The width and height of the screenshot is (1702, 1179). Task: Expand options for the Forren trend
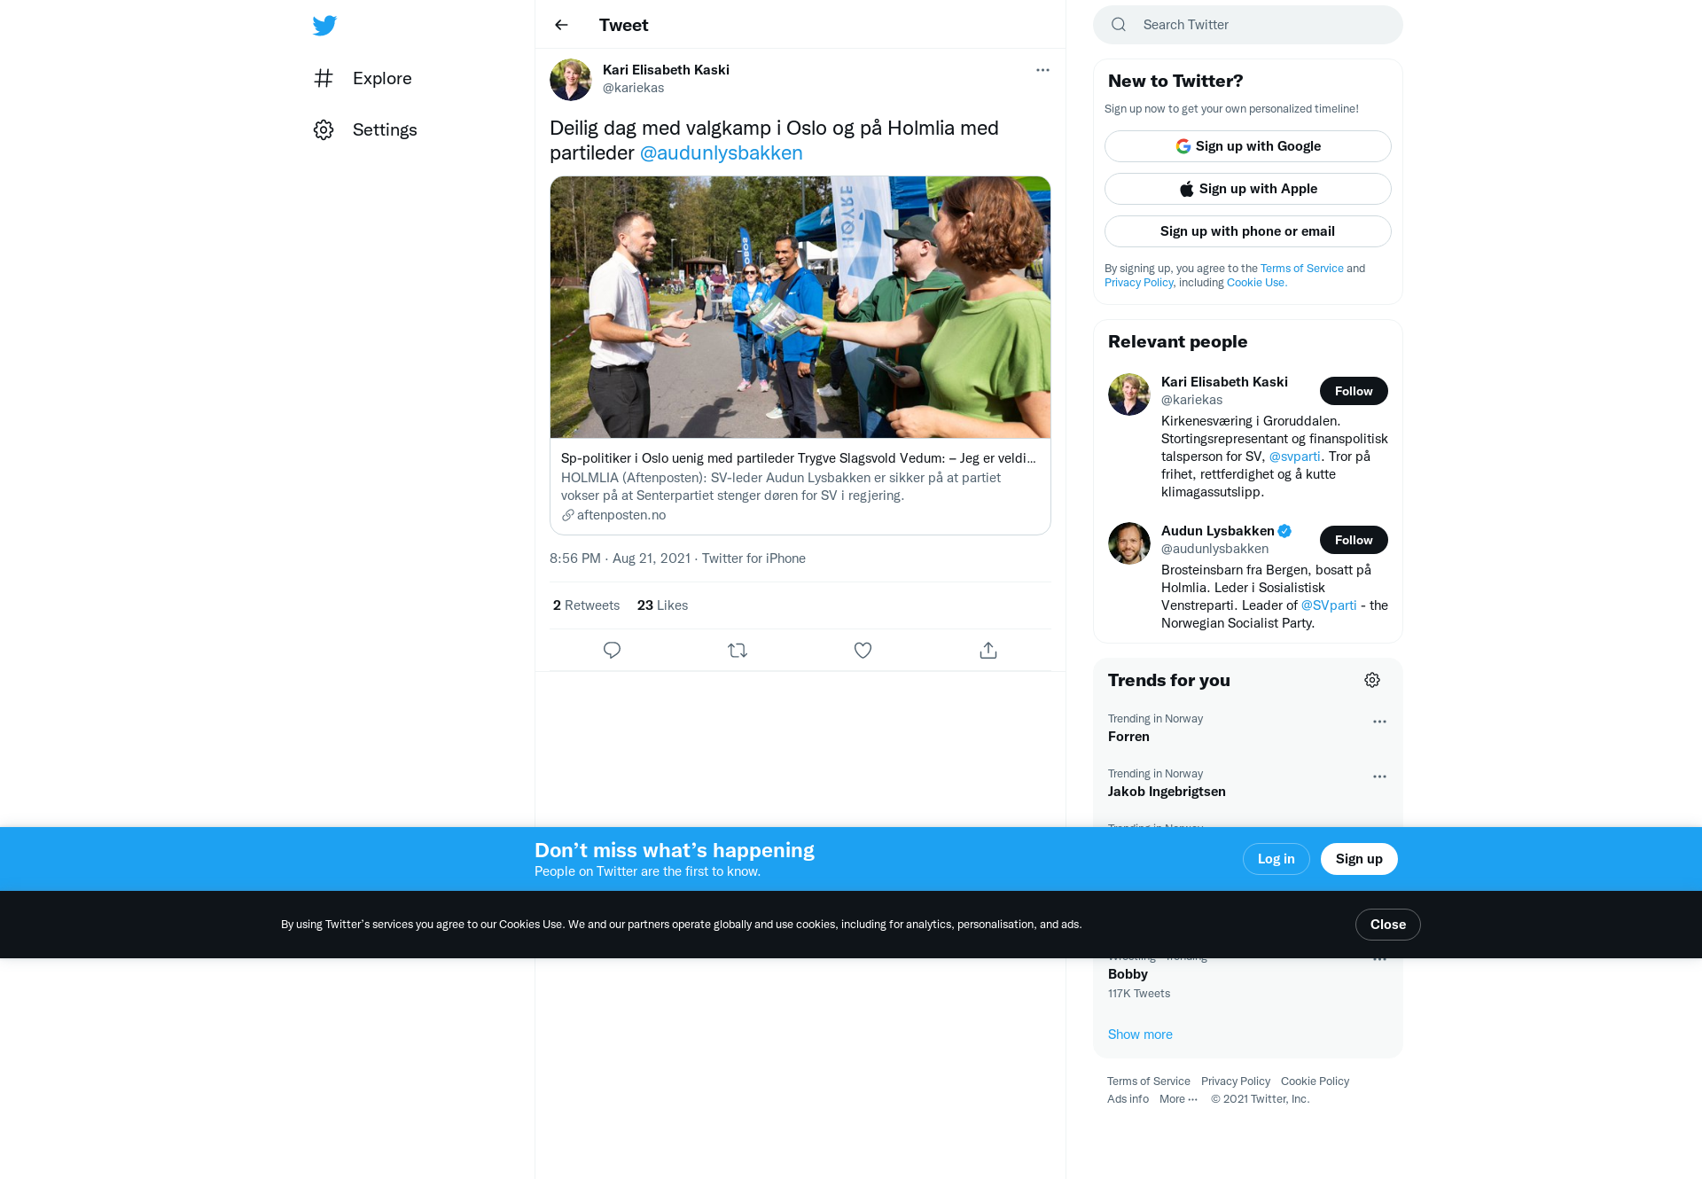tap(1379, 722)
